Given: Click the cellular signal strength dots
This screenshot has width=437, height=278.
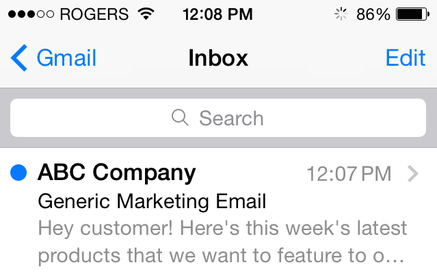Looking at the screenshot, I should [31, 14].
